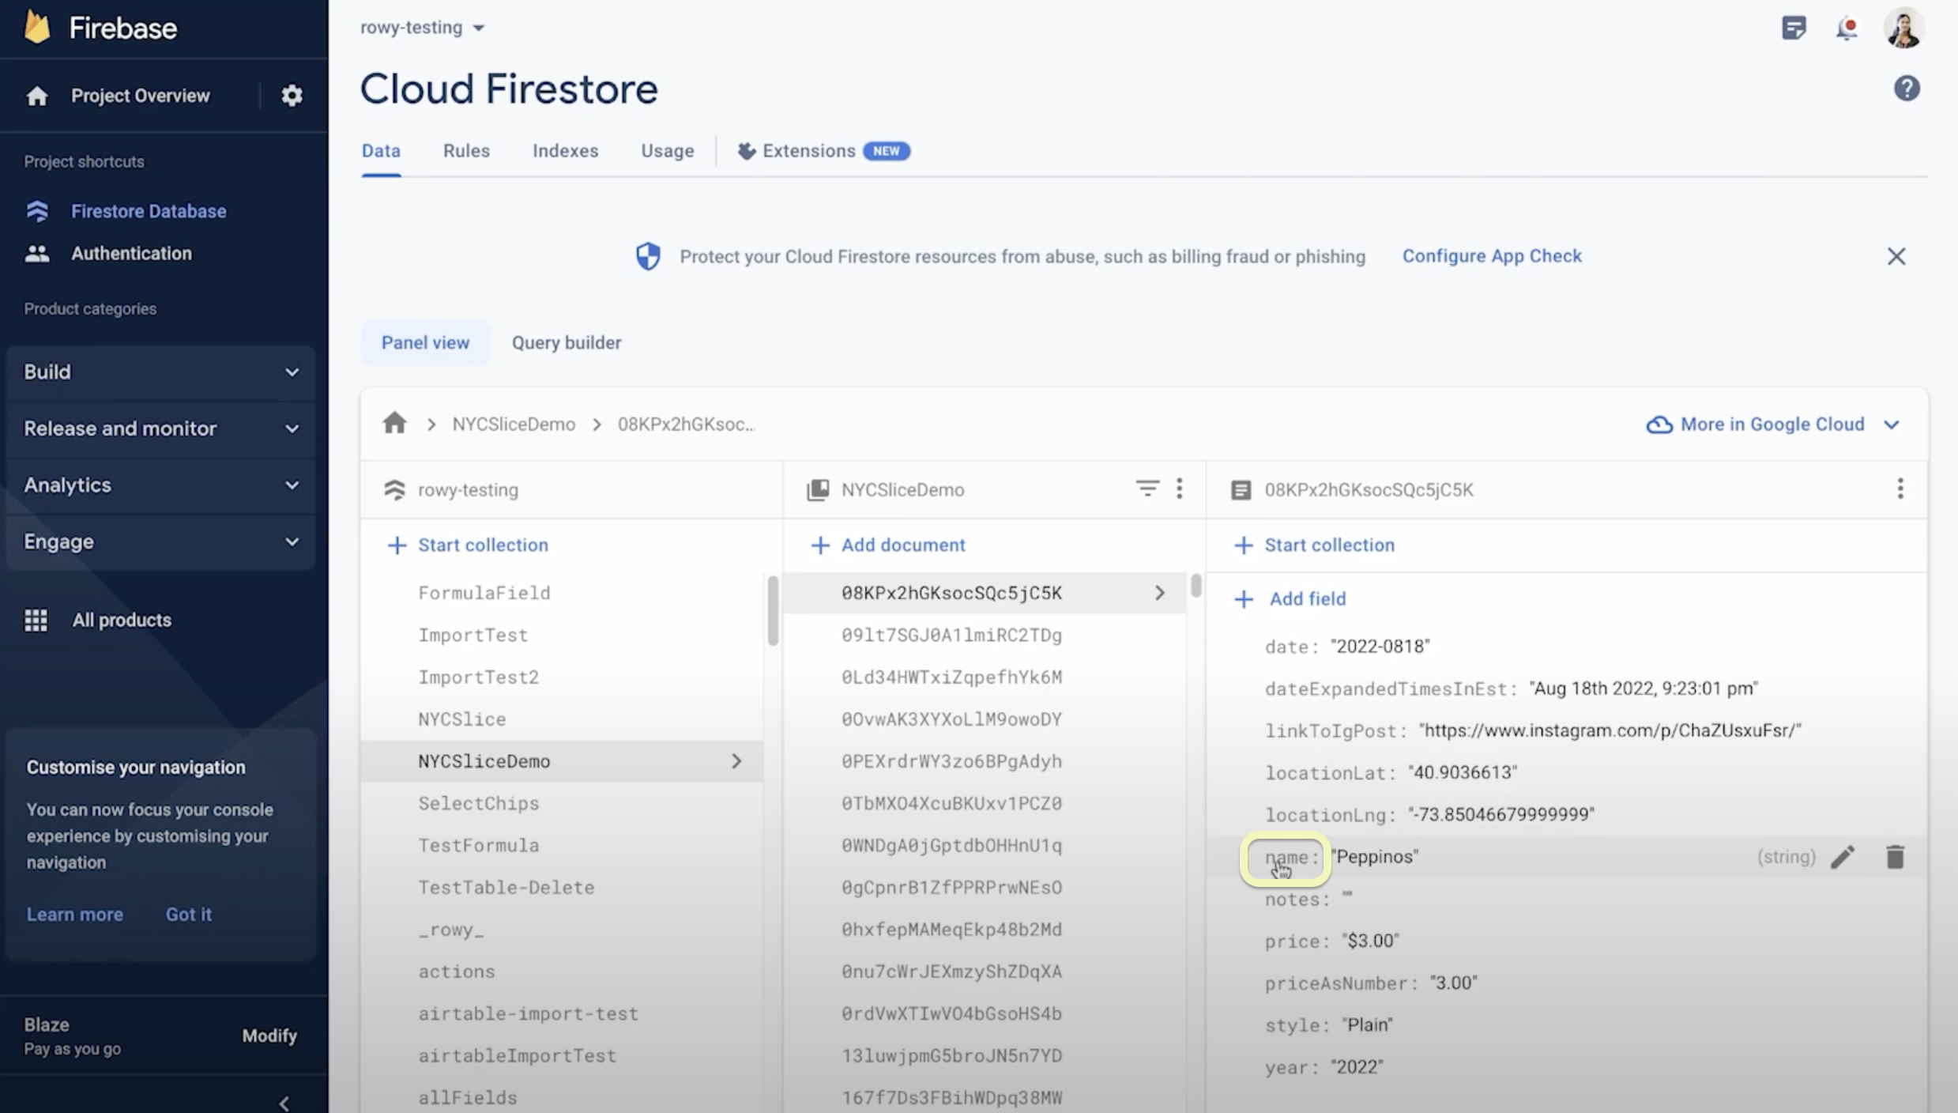Image resolution: width=1958 pixels, height=1113 pixels.
Task: Toggle Query builder view mode
Action: [x=567, y=341]
